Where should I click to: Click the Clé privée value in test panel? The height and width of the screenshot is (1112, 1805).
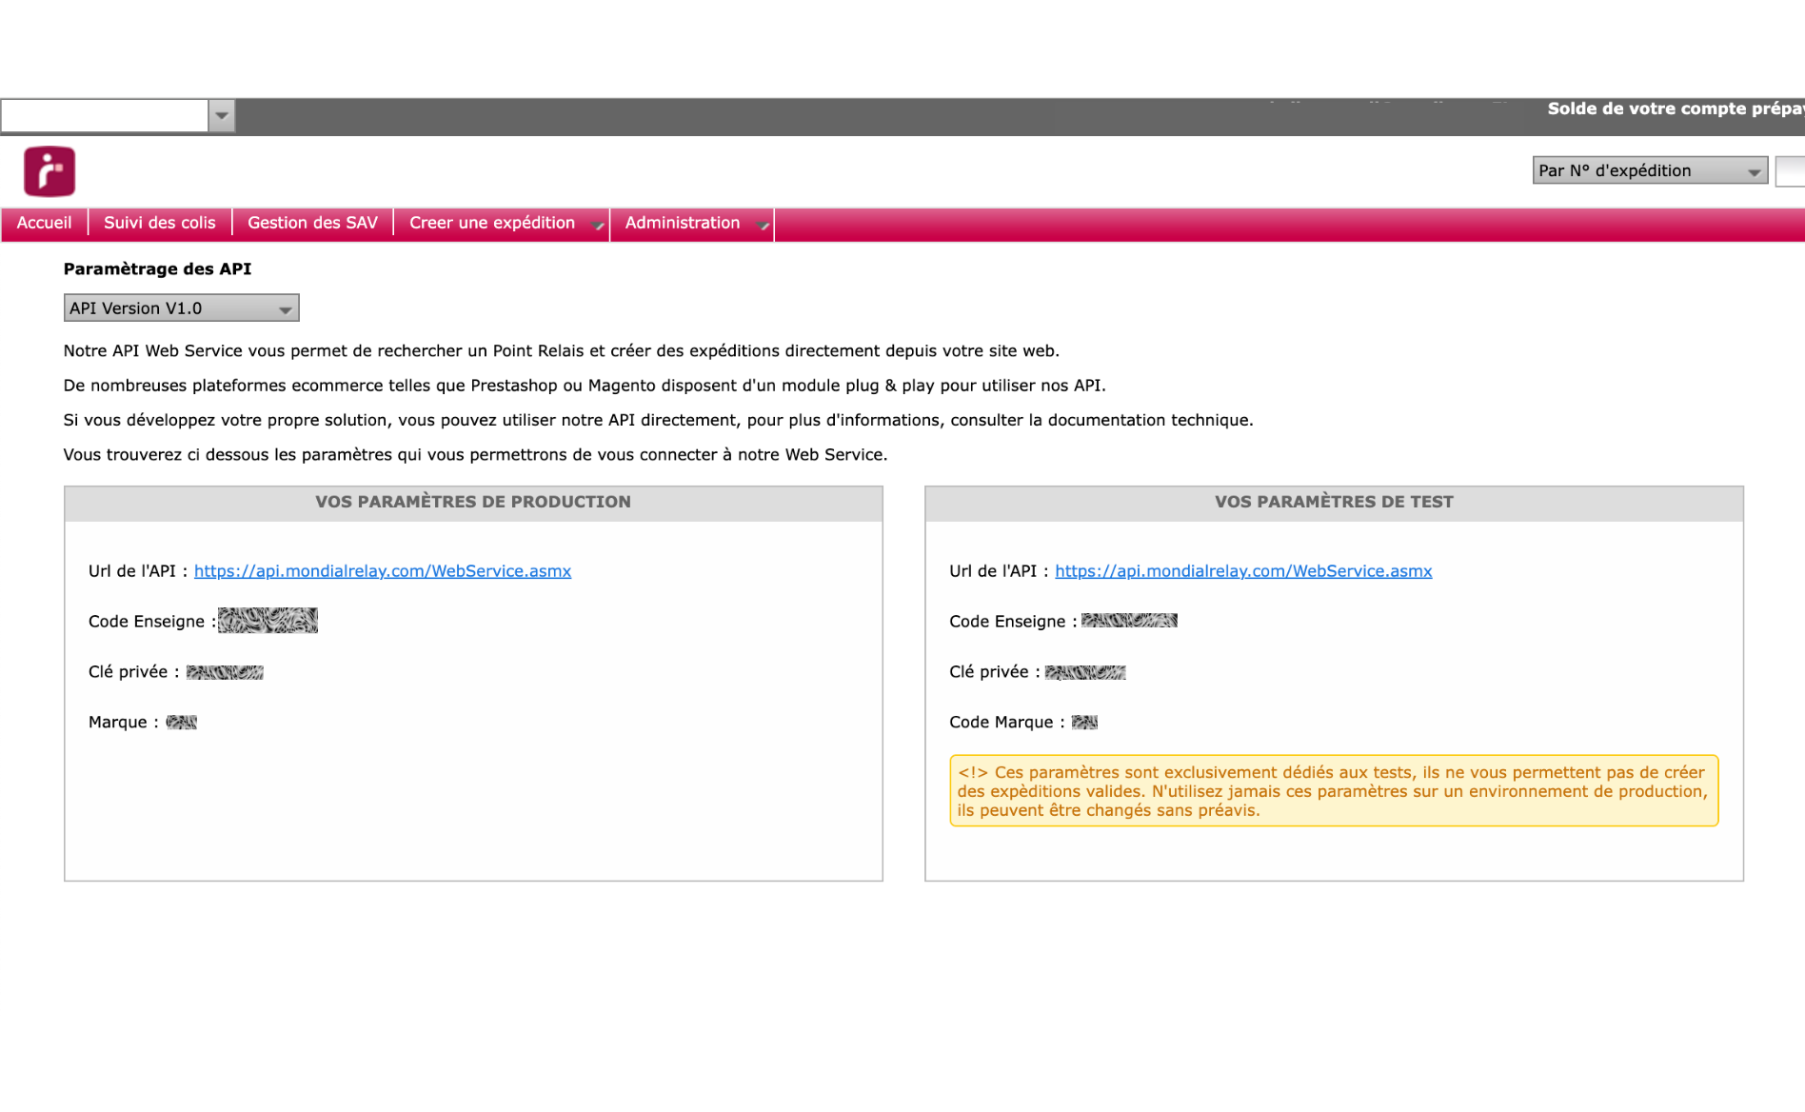1084,671
